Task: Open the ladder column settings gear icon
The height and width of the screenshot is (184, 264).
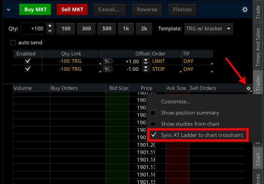Action: click(x=249, y=89)
